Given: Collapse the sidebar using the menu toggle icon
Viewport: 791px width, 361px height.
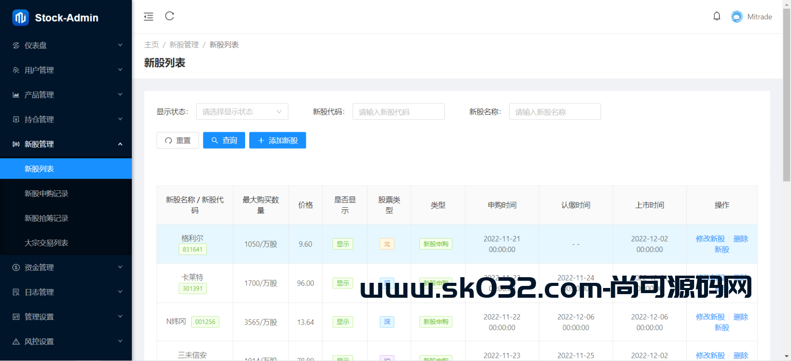Looking at the screenshot, I should (x=148, y=16).
